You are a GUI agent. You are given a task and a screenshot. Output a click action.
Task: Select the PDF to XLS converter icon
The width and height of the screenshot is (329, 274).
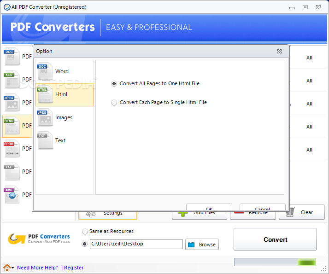[x=12, y=80]
